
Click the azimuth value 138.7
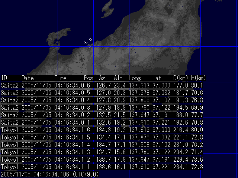point(103,159)
